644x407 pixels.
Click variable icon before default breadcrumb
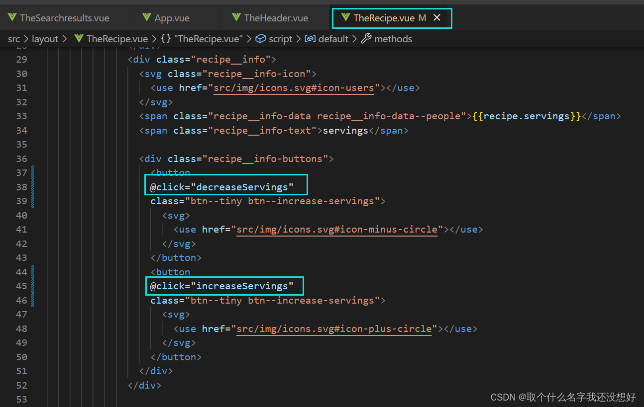pyautogui.click(x=310, y=39)
